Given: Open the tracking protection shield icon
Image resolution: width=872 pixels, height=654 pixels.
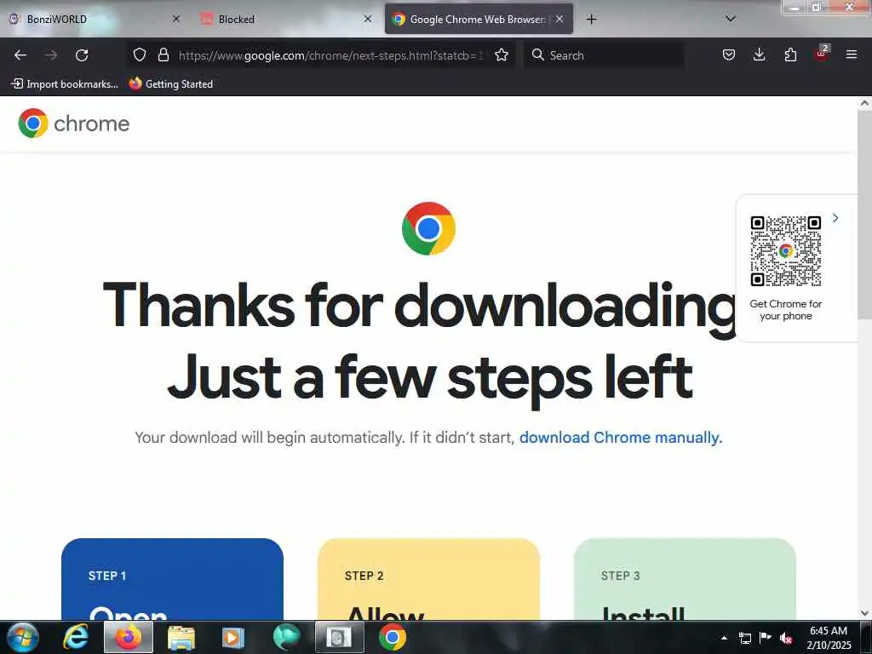Looking at the screenshot, I should click(140, 54).
